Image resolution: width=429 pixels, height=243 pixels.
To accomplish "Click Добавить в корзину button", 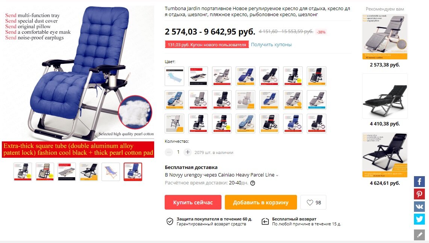I will coord(261,202).
